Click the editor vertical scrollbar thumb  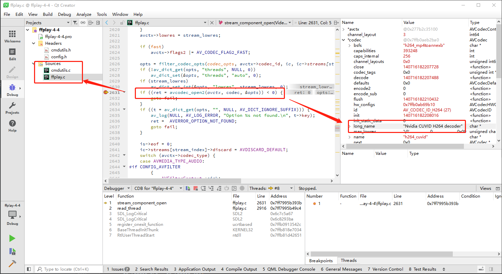tap(337, 128)
